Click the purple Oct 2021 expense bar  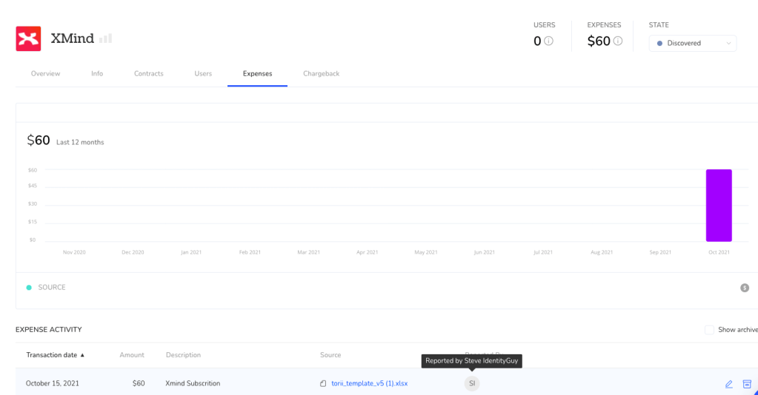coord(718,206)
